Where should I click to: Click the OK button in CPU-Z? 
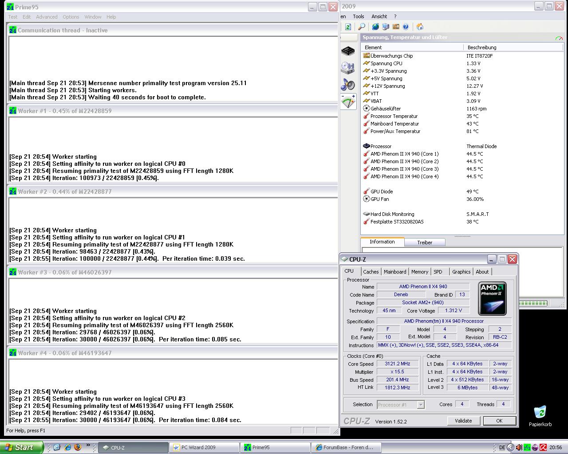click(x=499, y=421)
